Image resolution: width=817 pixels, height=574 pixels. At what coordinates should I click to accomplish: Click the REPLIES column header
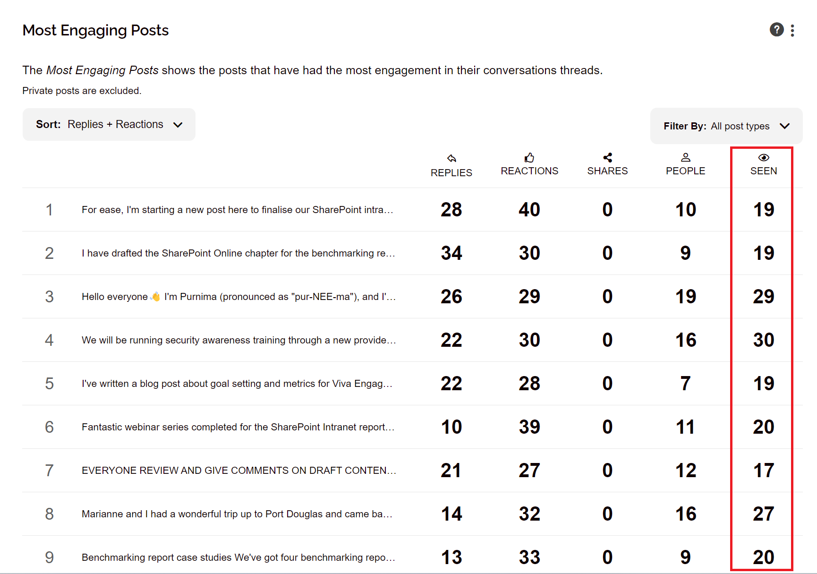[451, 173]
